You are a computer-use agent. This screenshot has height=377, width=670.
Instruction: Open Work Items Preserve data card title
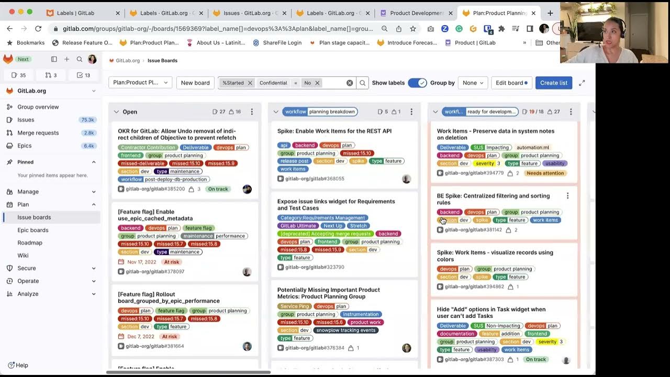[496, 134]
